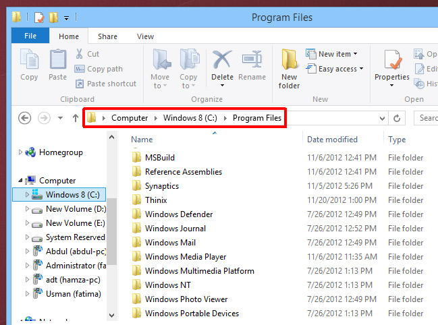
Task: Select the Windows Media Player folder
Action: [x=186, y=257]
